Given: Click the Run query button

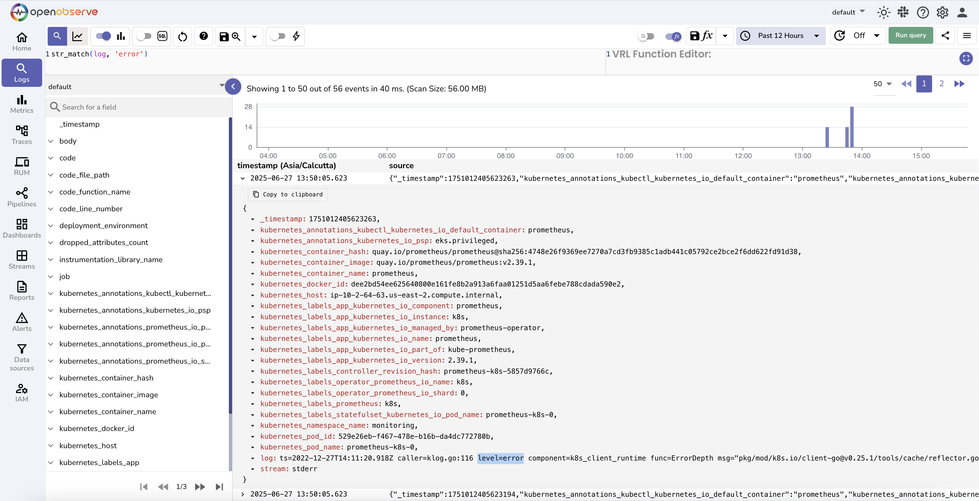Looking at the screenshot, I should [x=910, y=35].
